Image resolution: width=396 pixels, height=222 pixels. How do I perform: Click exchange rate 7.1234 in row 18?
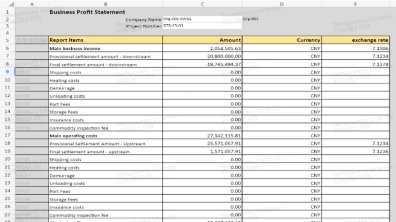pos(356,144)
